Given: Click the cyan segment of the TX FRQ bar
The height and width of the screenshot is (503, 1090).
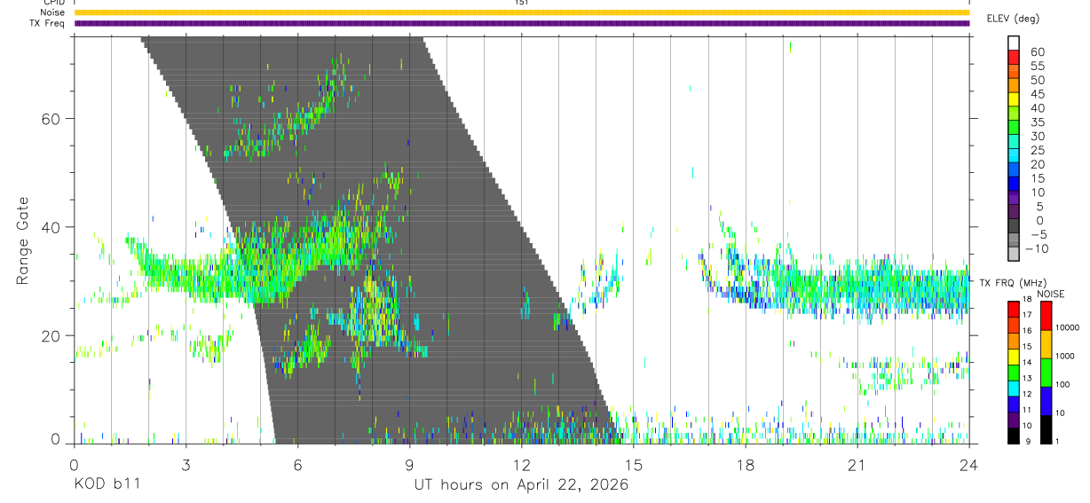Looking at the screenshot, I should (1014, 389).
